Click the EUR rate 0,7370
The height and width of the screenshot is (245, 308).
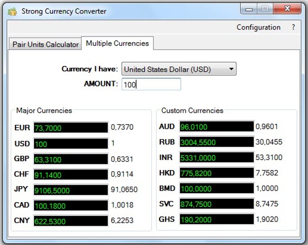[122, 127]
